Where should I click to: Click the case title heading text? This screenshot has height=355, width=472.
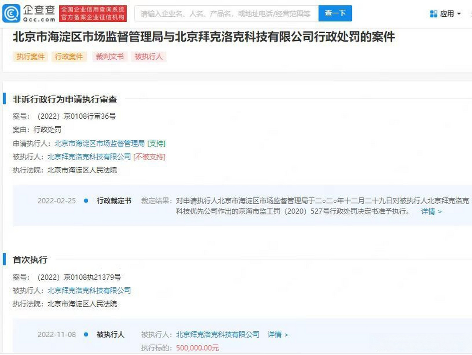coord(204,37)
